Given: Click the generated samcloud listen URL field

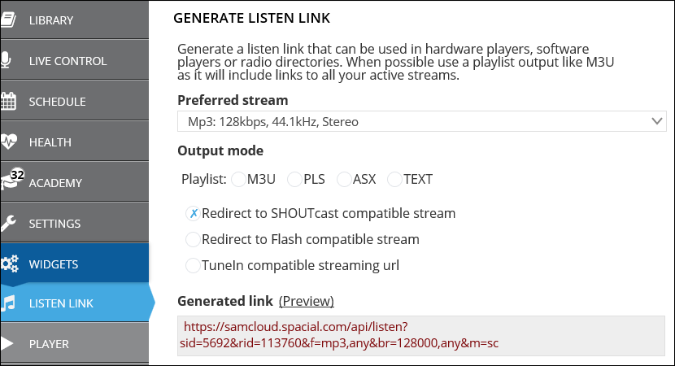Looking at the screenshot, I should 421,335.
